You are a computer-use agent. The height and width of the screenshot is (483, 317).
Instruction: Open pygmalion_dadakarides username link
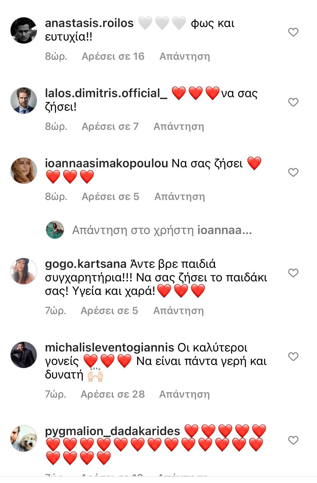(112, 431)
